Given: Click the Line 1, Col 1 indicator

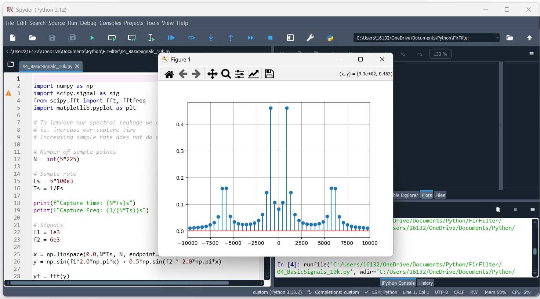Looking at the screenshot, I should click(416, 292).
